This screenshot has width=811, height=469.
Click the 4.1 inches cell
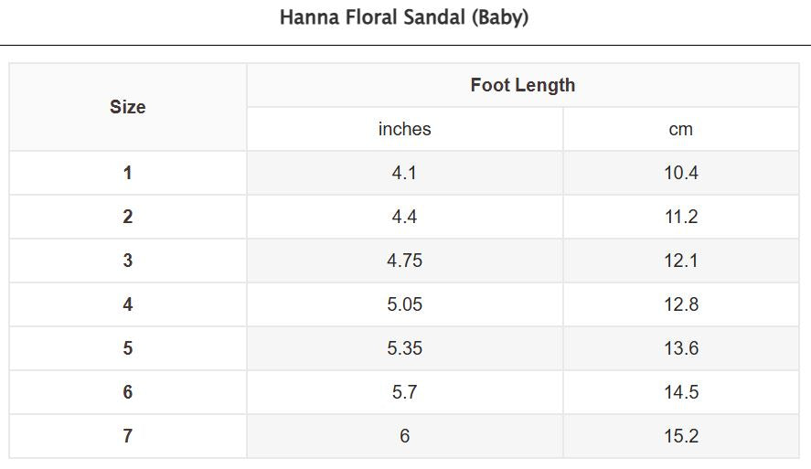point(404,173)
